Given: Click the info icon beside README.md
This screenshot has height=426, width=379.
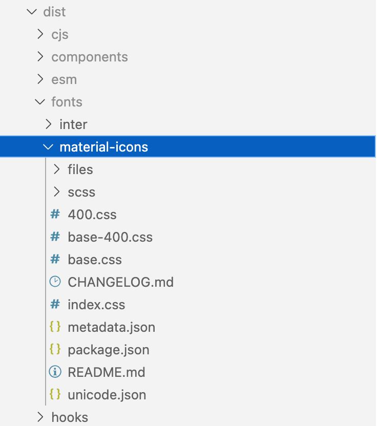Looking at the screenshot, I should click(55, 372).
